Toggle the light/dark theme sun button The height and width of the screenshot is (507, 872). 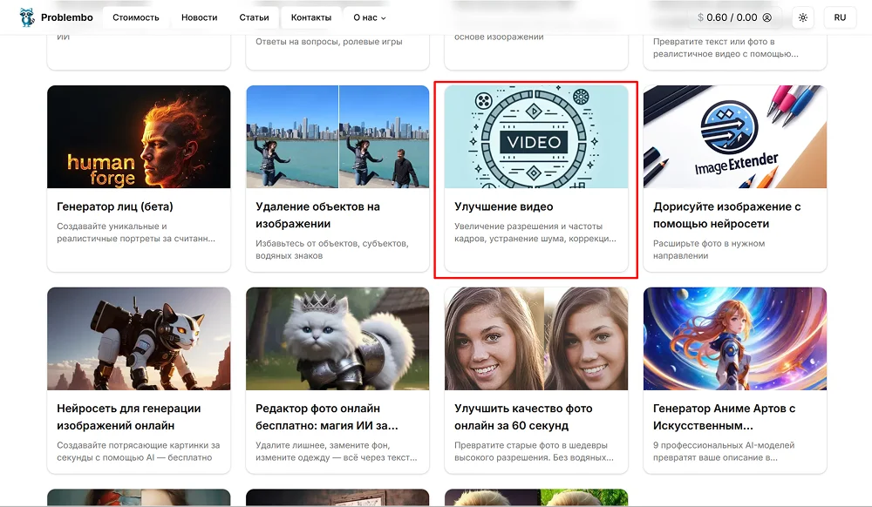803,17
